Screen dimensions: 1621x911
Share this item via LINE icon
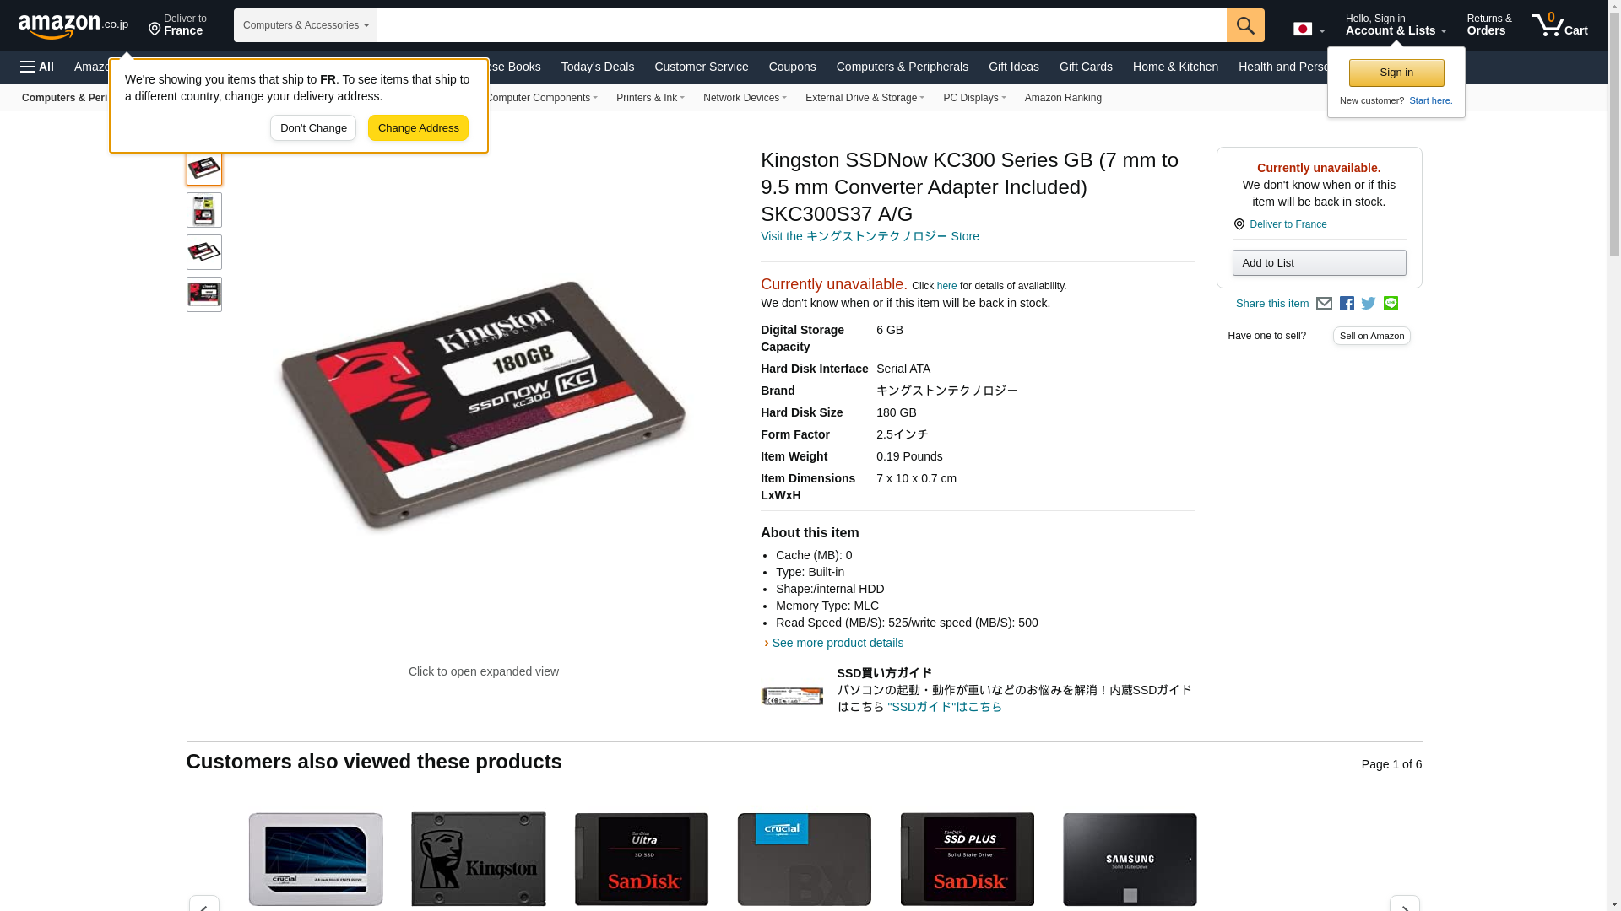1391,304
